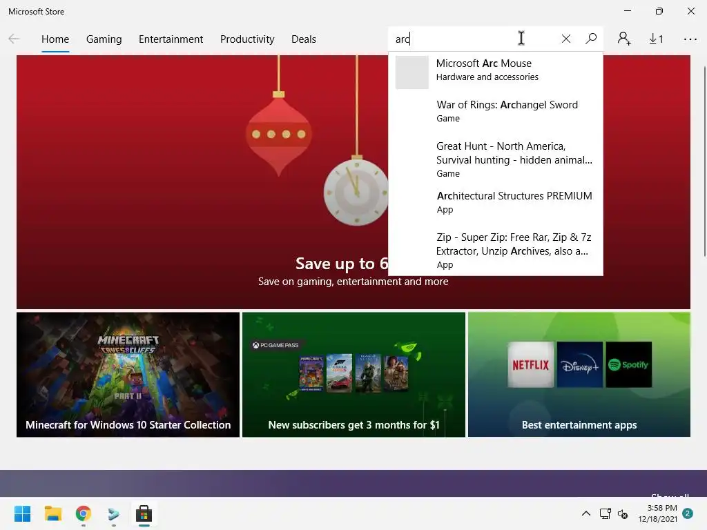This screenshot has width=707, height=530.
Task: Click the Spotify logo in entertainment tile
Action: tap(628, 364)
